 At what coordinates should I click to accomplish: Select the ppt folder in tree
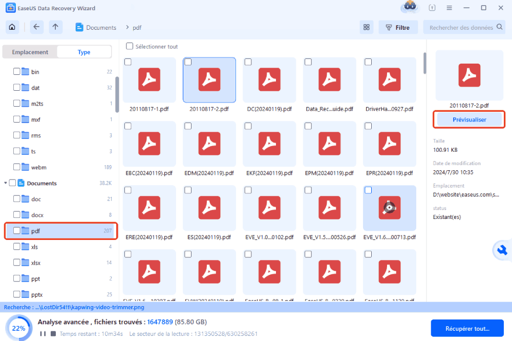click(x=62, y=278)
